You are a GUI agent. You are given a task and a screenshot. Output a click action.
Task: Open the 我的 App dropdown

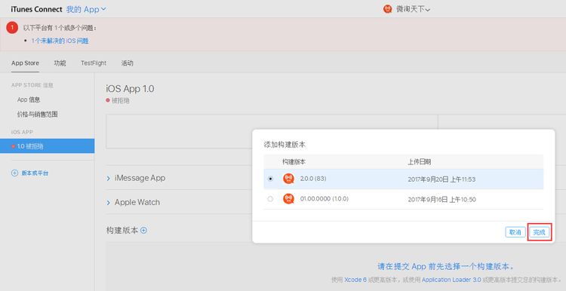click(x=86, y=9)
